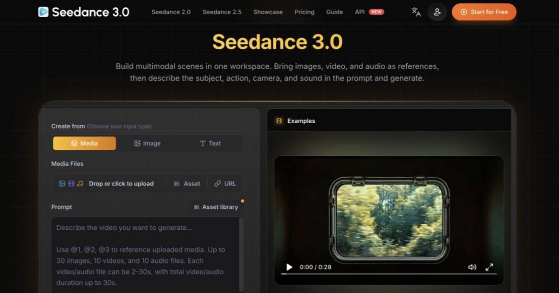Click the Create from label
Screen dimensions: 559x293
[x=68, y=126]
